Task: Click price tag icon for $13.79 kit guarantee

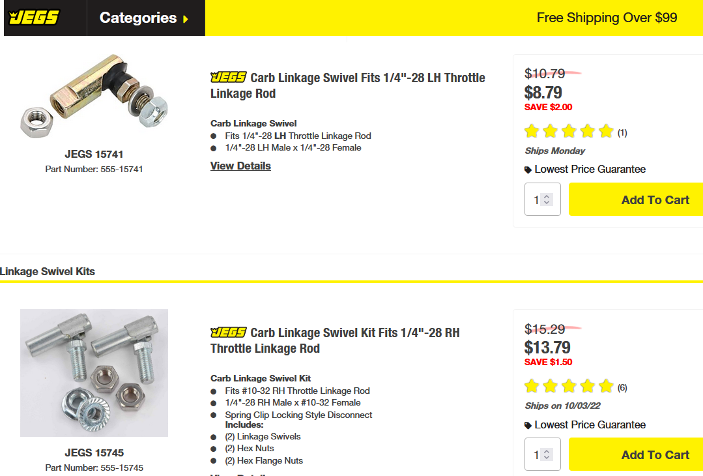Action: pos(528,425)
